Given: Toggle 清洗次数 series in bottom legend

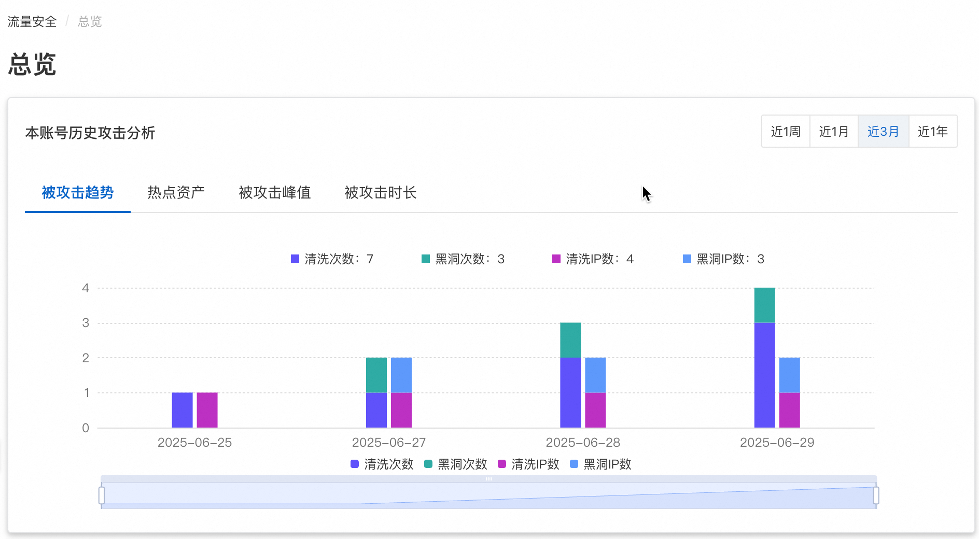Looking at the screenshot, I should [382, 464].
